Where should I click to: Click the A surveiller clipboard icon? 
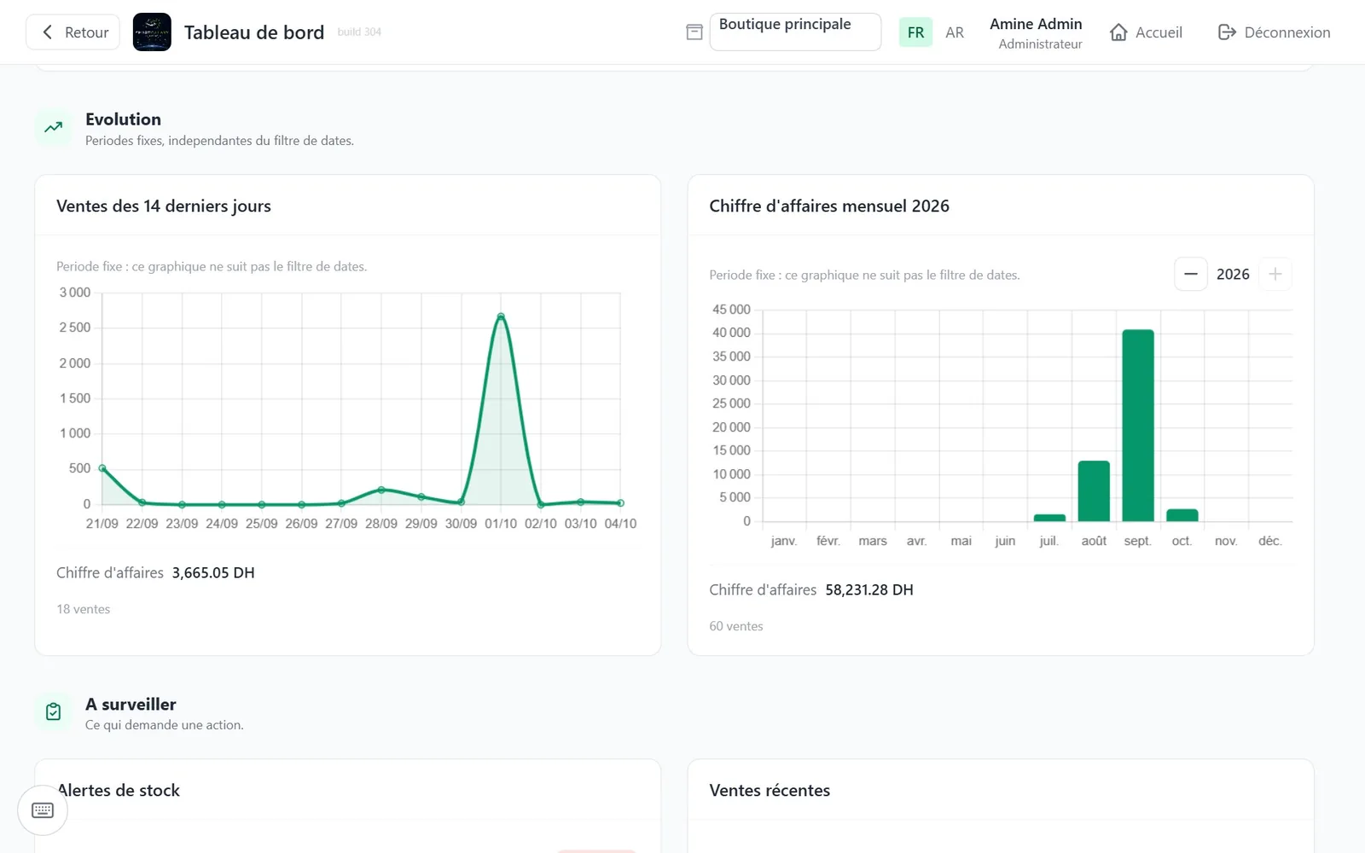click(x=54, y=711)
